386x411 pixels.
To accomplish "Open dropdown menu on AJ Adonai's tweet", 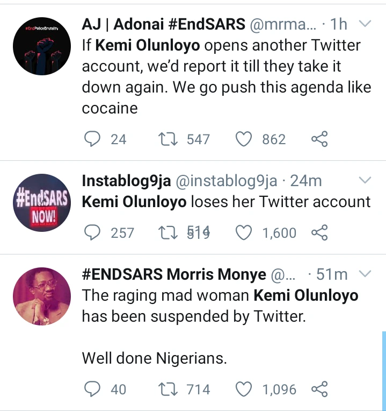I will (364, 24).
